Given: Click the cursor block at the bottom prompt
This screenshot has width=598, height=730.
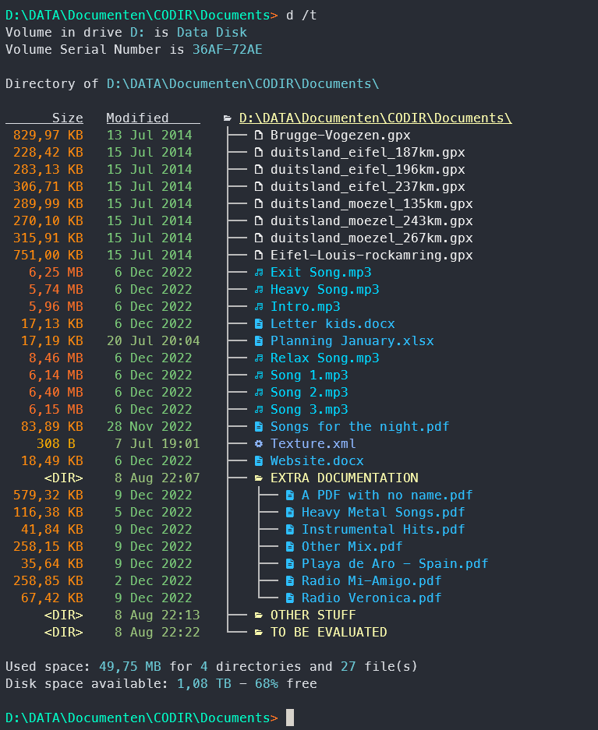Looking at the screenshot, I should 290,718.
